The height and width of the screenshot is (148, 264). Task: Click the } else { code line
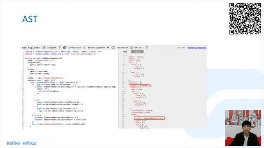coord(37,115)
